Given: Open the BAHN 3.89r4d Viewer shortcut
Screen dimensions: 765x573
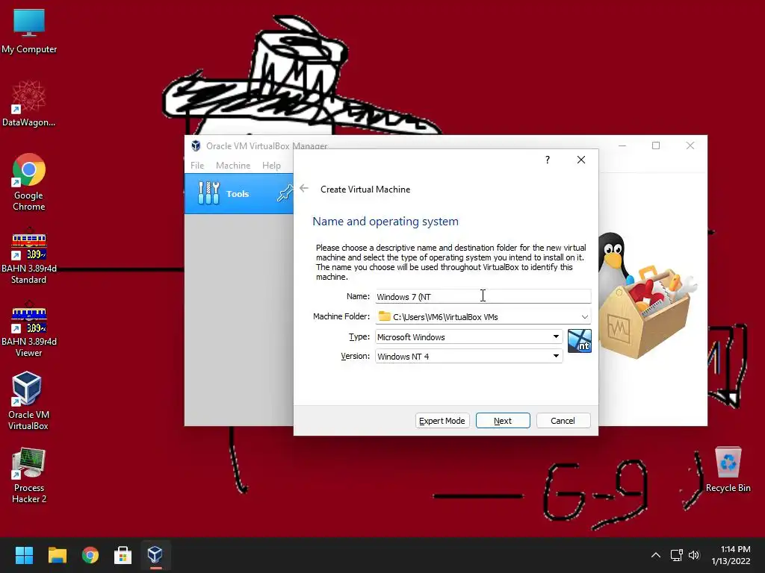Looking at the screenshot, I should 29,329.
